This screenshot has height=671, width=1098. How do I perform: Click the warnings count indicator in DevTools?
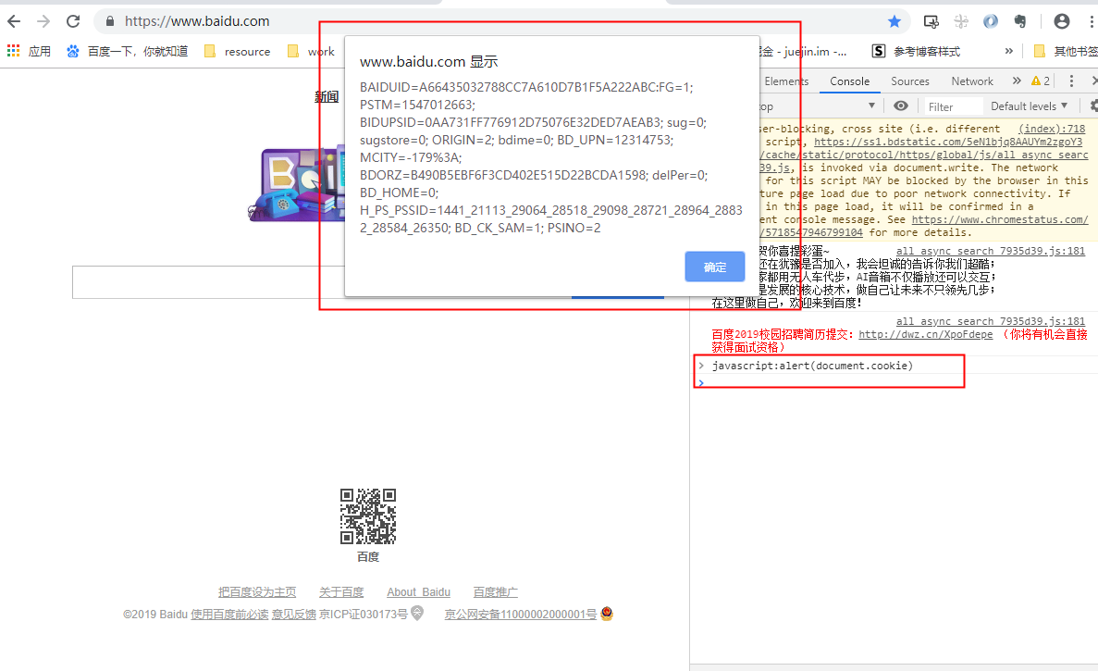pos(1041,81)
